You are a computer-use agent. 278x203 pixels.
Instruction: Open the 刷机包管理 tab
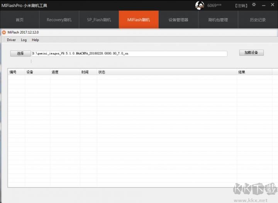click(218, 20)
